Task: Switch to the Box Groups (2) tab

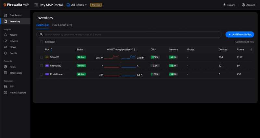Action: pos(62,25)
